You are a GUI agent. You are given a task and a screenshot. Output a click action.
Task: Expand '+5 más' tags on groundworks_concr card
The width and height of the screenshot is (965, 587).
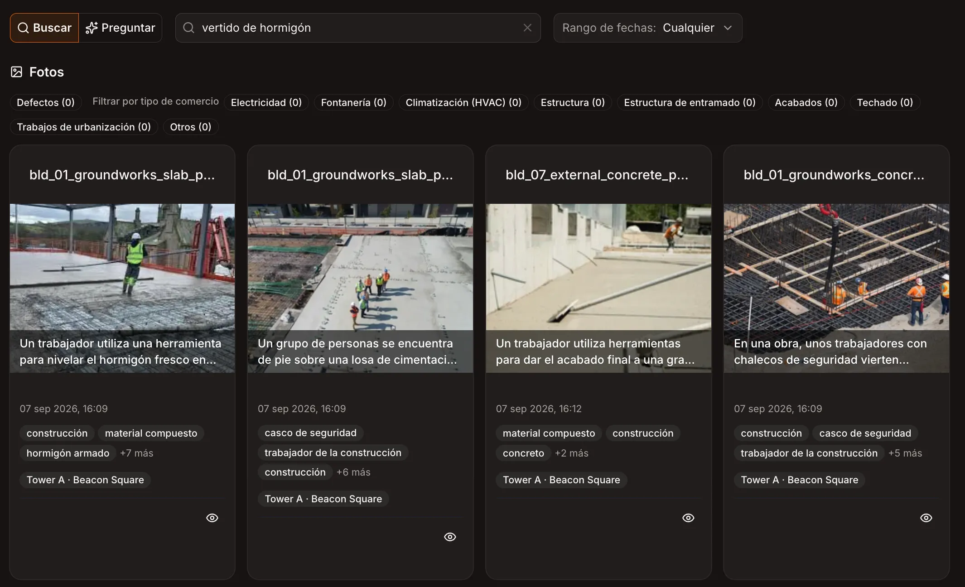(x=905, y=453)
